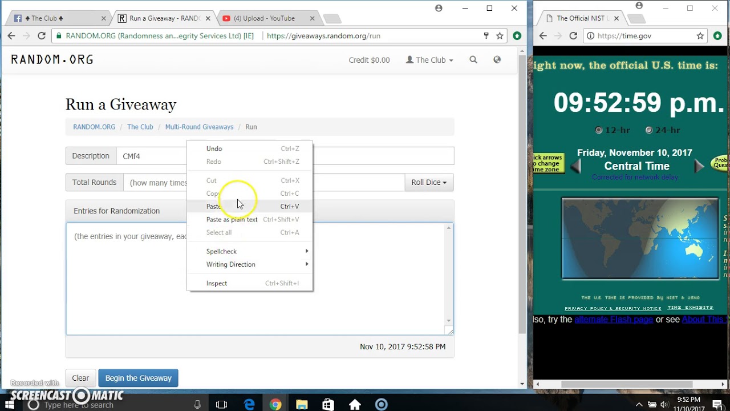
Task: Reload the time.gov page
Action: pos(573,35)
